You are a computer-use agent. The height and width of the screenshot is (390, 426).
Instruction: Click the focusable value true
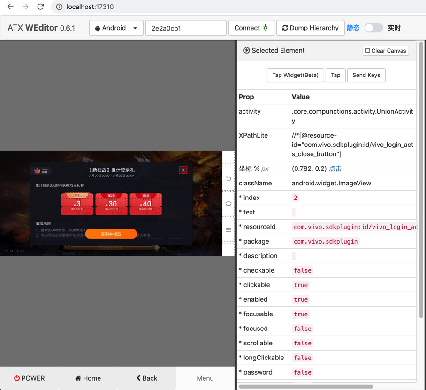(x=301, y=314)
